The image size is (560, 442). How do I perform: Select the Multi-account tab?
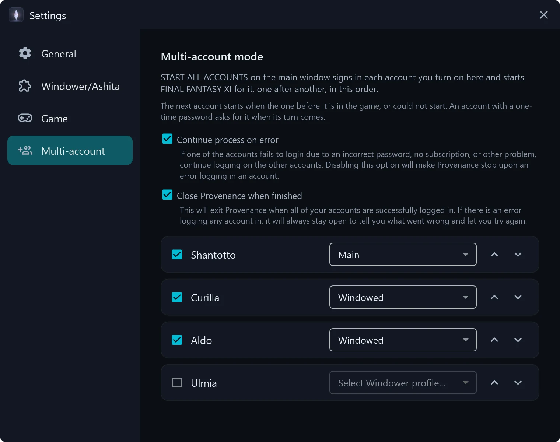pyautogui.click(x=70, y=150)
